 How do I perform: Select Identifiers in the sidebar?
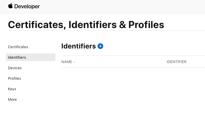tap(17, 57)
